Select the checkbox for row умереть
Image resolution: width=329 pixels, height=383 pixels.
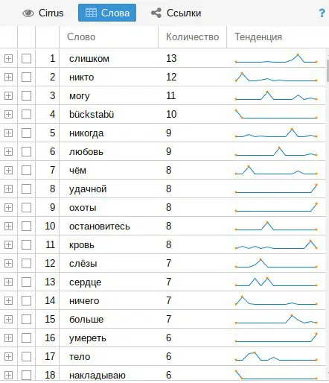point(26,338)
